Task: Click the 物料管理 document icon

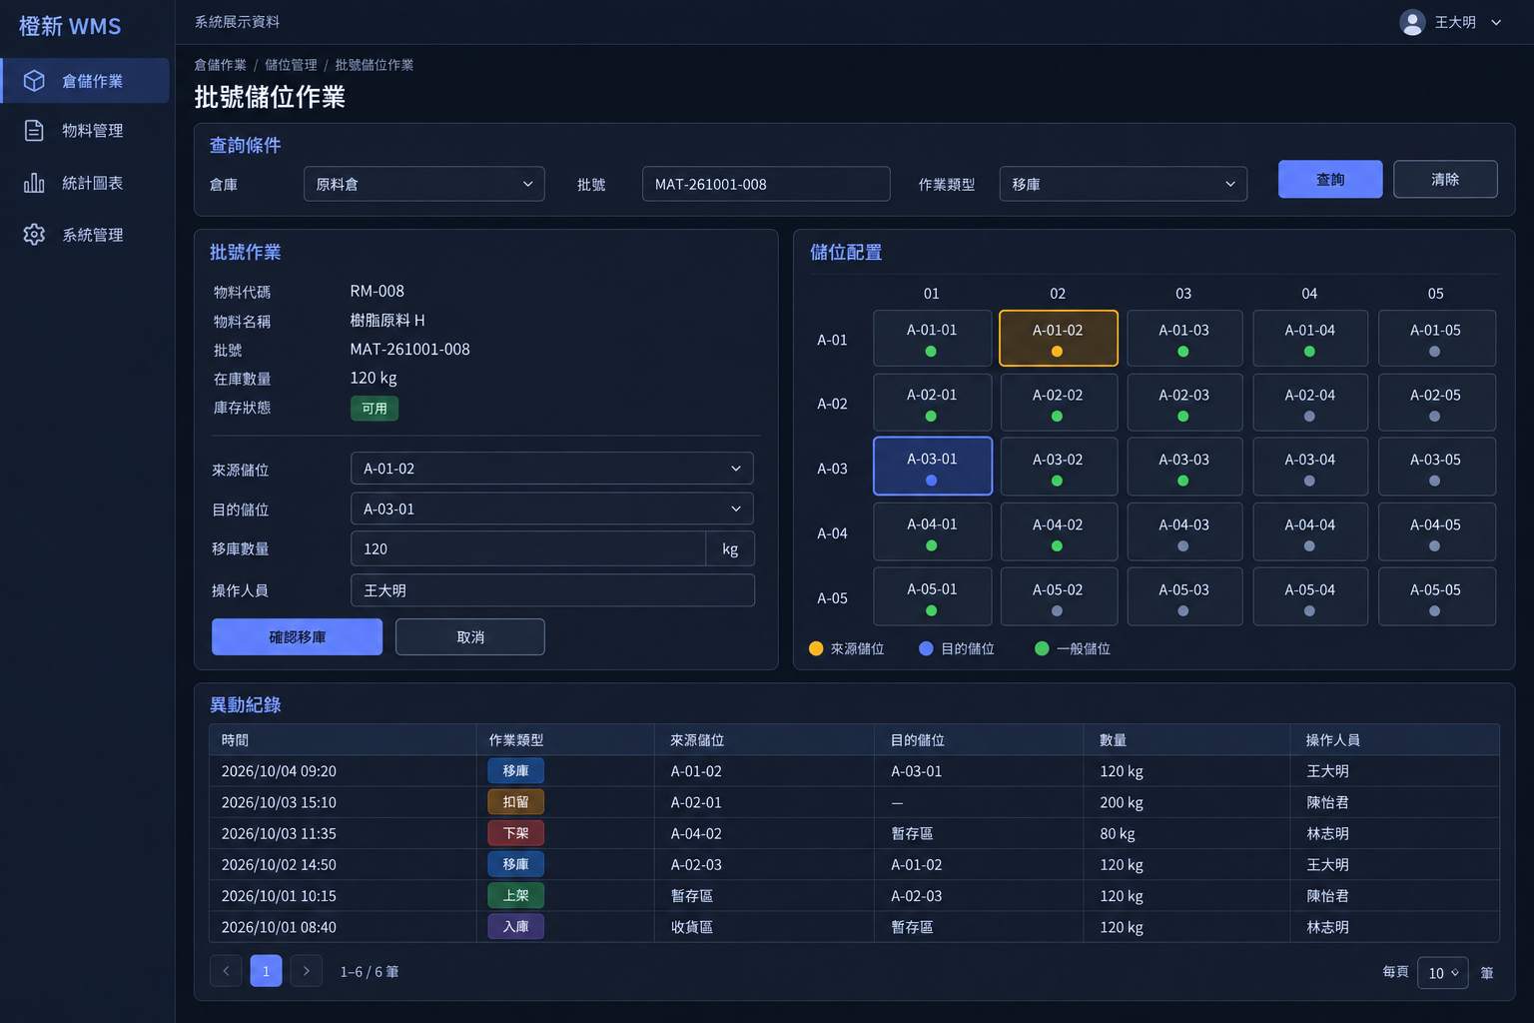Action: [x=34, y=131]
